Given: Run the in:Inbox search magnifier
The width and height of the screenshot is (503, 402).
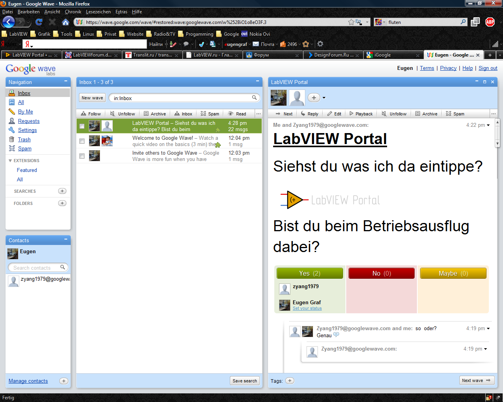Looking at the screenshot, I should pos(255,98).
